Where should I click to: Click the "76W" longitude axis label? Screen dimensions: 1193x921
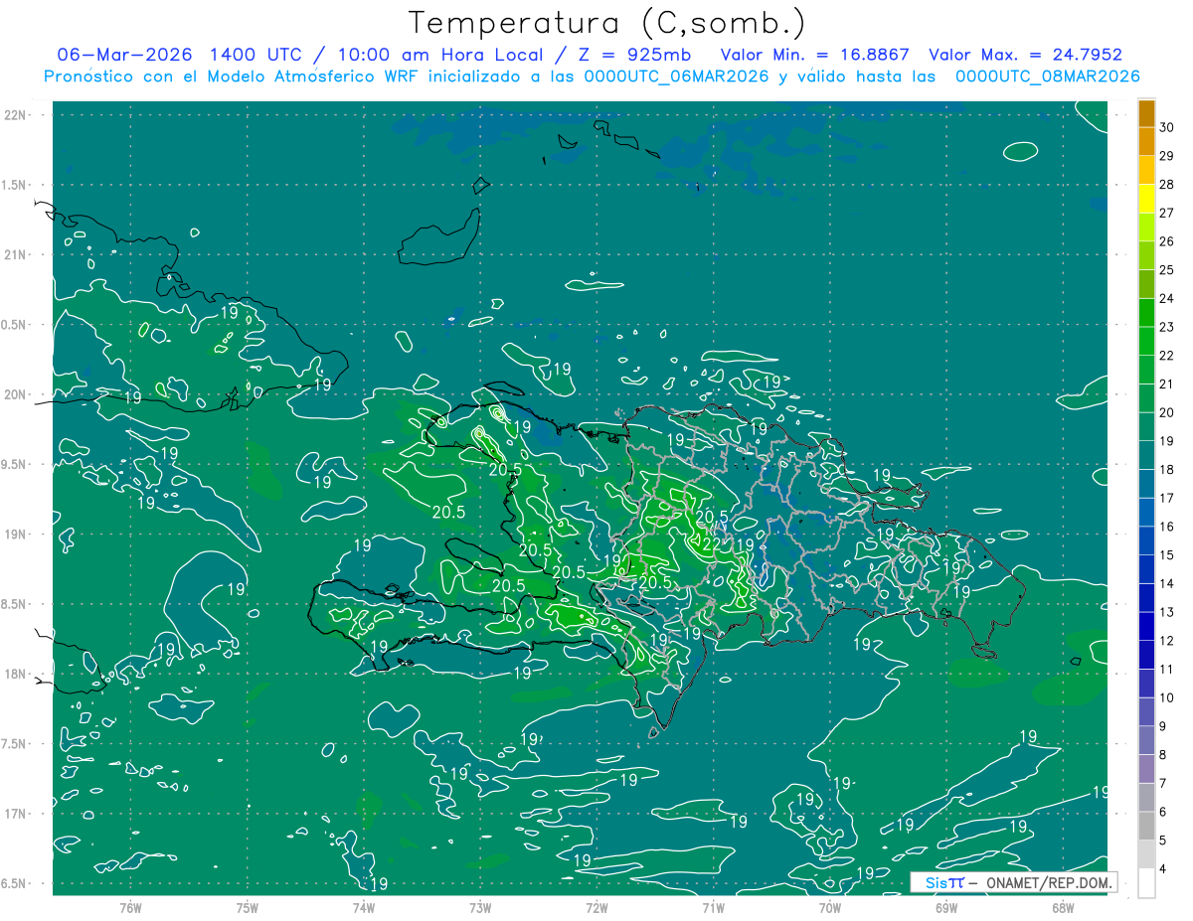pyautogui.click(x=130, y=907)
